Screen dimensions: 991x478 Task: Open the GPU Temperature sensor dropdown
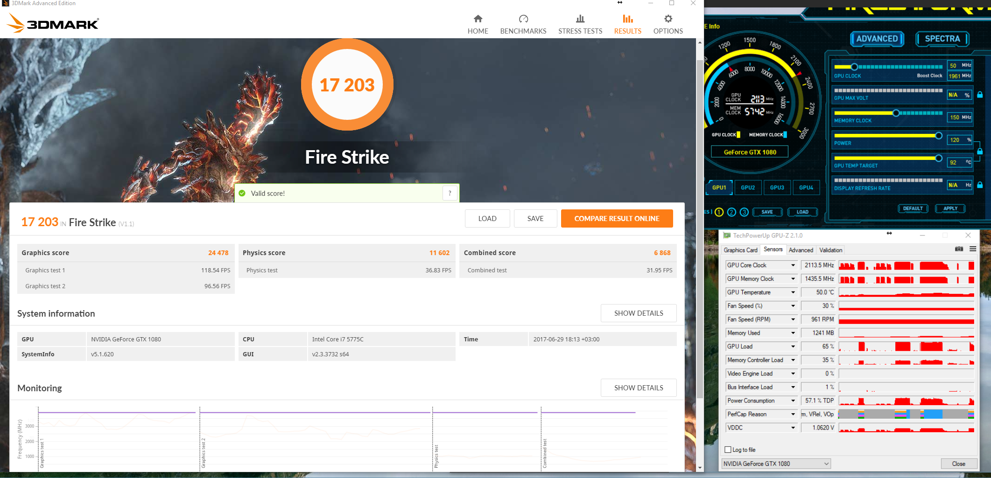(793, 292)
